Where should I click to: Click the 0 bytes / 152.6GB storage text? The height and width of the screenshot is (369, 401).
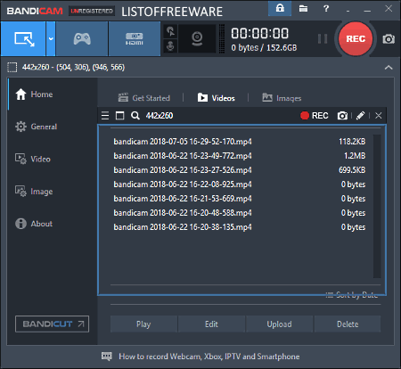pyautogui.click(x=264, y=47)
